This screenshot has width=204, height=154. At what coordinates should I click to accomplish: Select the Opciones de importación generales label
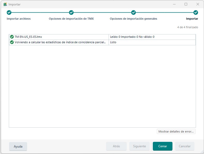click(x=133, y=19)
